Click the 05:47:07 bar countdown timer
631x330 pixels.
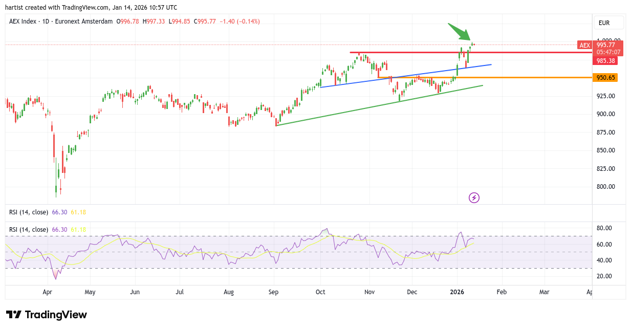608,52
